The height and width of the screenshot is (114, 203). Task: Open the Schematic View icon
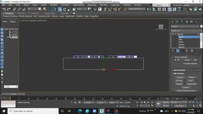(x=179, y=9)
